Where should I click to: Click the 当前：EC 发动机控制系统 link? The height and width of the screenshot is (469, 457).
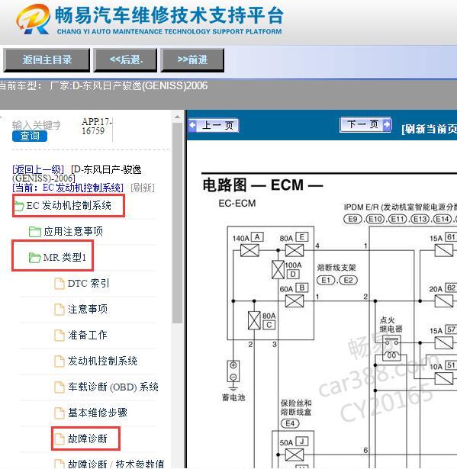pyautogui.click(x=68, y=188)
